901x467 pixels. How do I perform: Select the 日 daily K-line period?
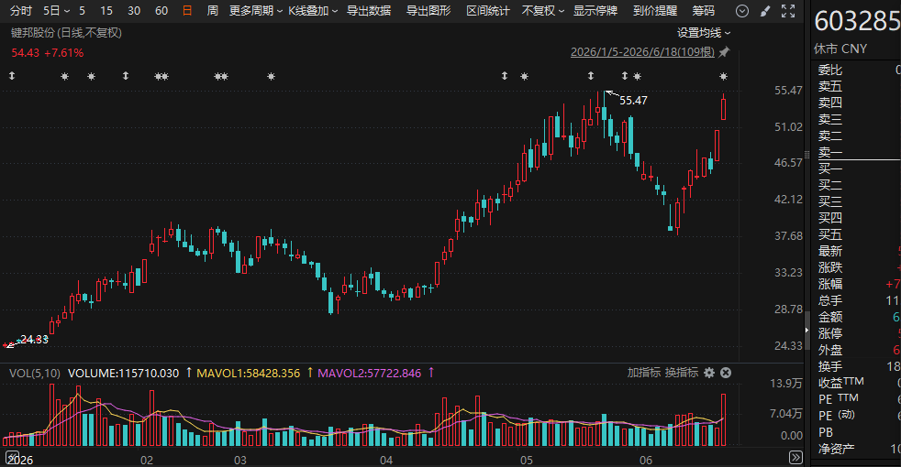[187, 11]
